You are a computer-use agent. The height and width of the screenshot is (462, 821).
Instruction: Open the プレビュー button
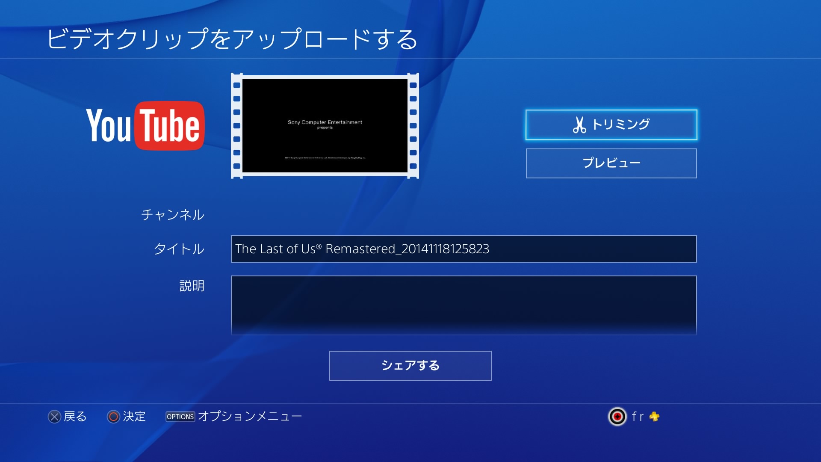(x=611, y=163)
